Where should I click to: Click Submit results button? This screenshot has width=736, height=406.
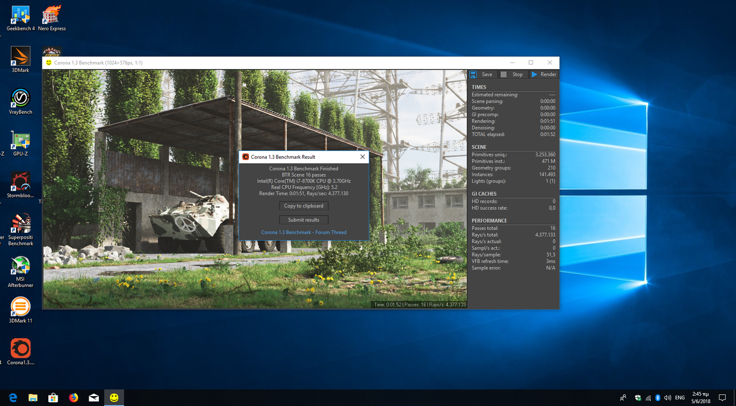304,220
